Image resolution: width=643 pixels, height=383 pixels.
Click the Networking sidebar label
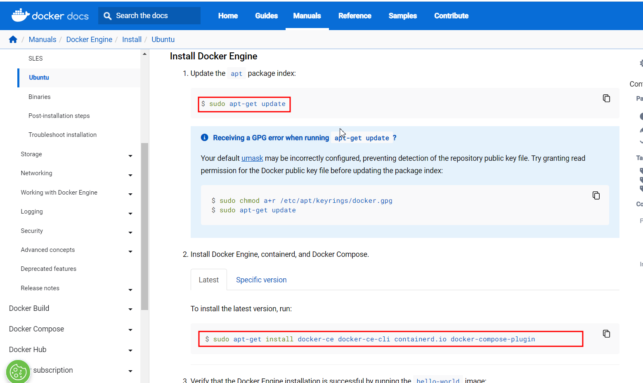(x=36, y=173)
